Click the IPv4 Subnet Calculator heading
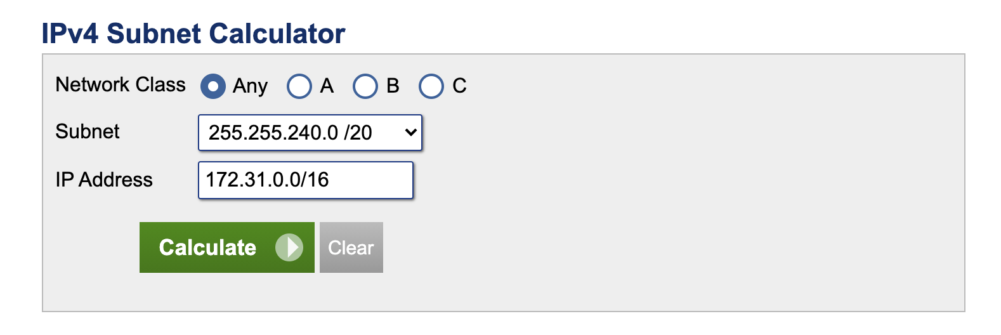1001x335 pixels. click(193, 34)
